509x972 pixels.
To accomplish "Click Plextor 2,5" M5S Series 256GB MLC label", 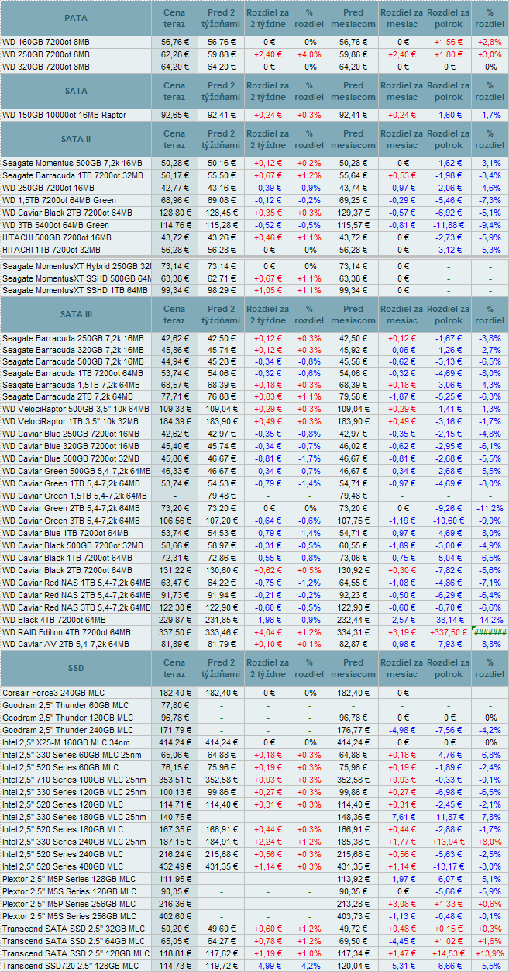I will point(67,916).
